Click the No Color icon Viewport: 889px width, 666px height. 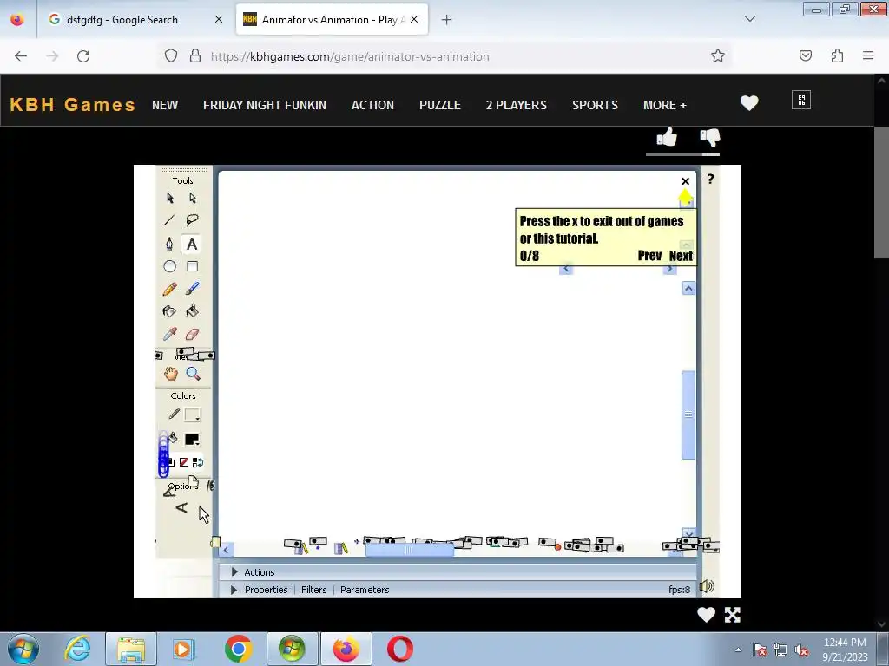184,462
